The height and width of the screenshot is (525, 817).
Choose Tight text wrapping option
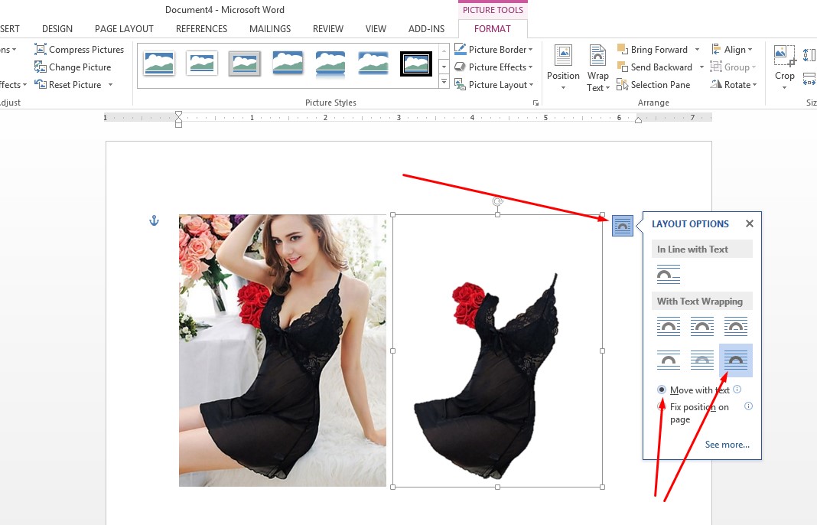[701, 326]
